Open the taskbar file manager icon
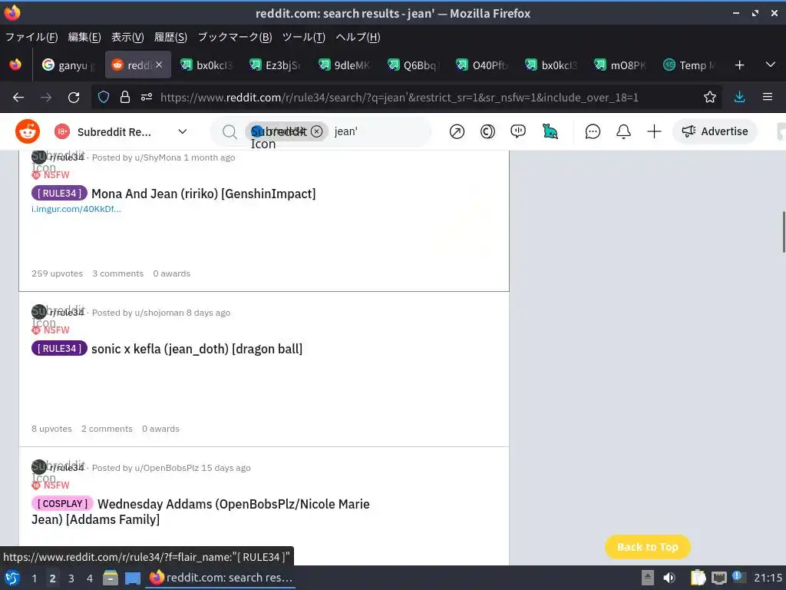 pos(111,578)
